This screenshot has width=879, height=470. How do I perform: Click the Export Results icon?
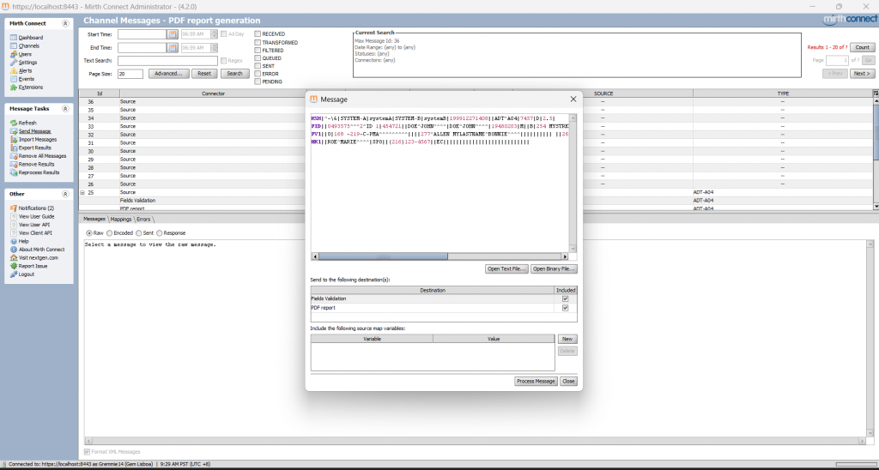(x=14, y=148)
